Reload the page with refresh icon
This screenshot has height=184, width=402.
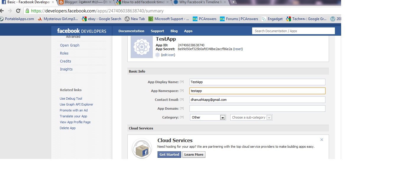[18, 11]
